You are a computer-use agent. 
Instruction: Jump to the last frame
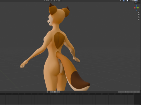pyautogui.click(x=59, y=92)
